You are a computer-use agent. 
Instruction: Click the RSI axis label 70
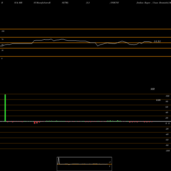point(2,39)
